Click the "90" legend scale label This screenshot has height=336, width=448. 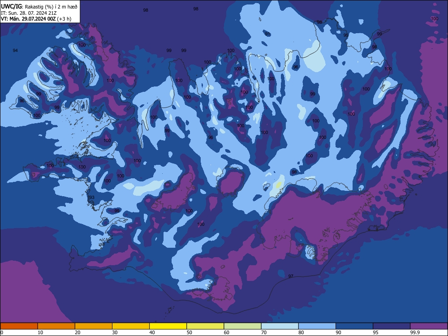[339, 332]
